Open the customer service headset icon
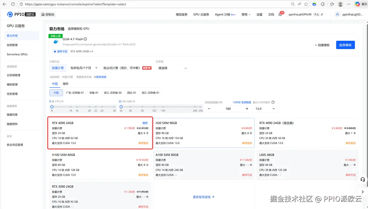 coord(363,179)
